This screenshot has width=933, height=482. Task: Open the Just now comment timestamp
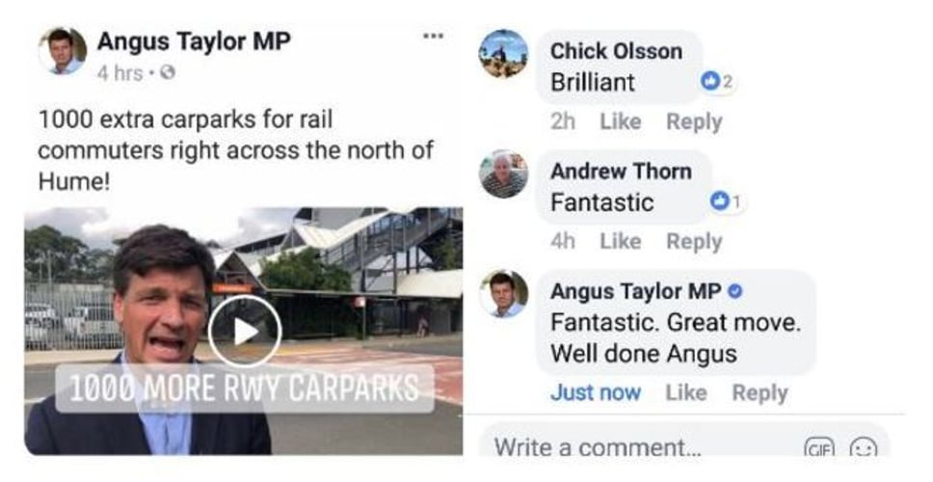(x=596, y=392)
